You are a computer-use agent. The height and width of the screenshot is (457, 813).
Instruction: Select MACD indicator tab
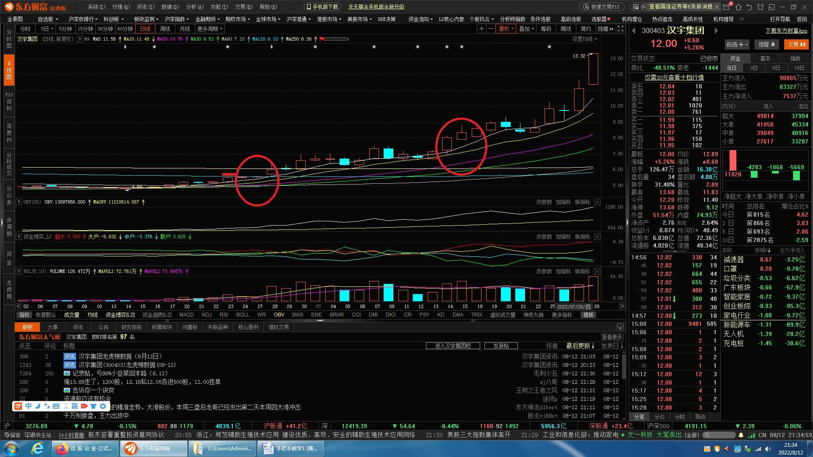(x=186, y=315)
